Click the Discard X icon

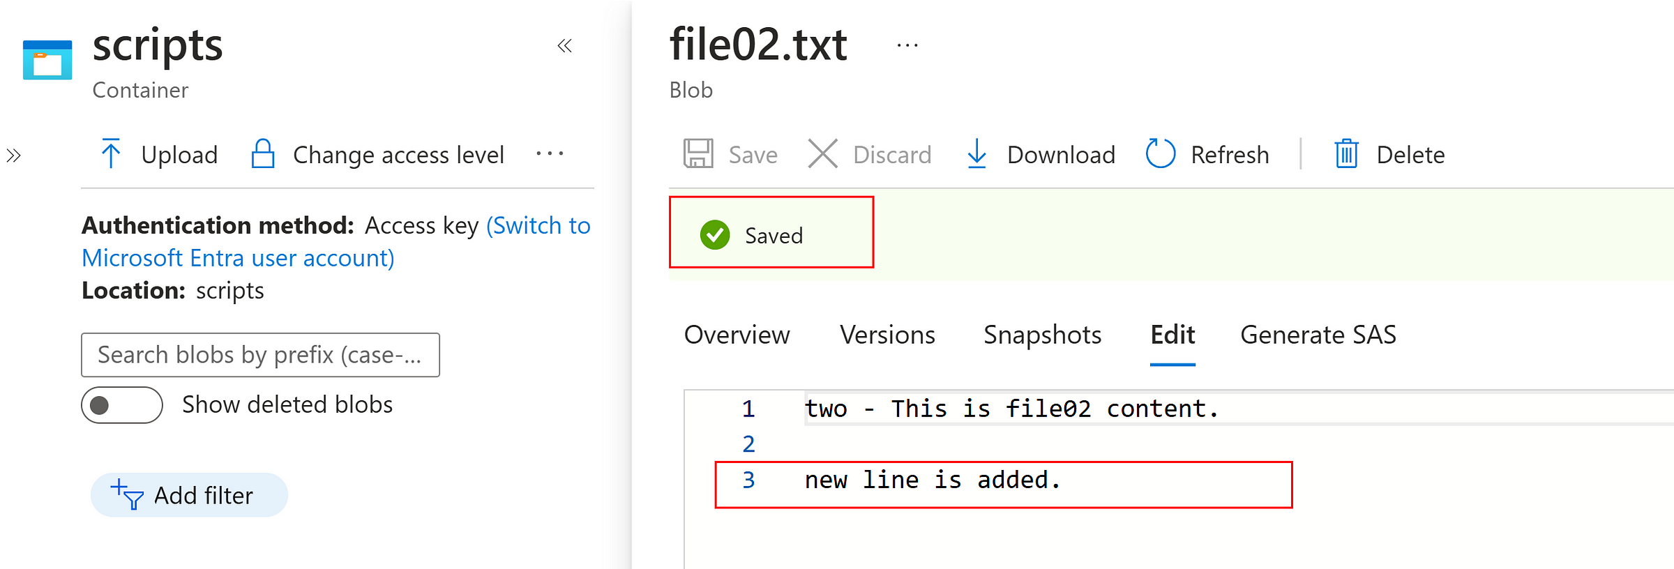823,153
